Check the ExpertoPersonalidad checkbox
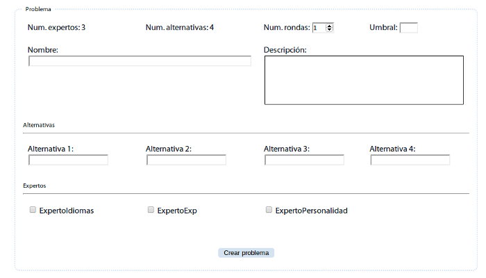Viewport: 486px width, 278px height. coord(269,210)
